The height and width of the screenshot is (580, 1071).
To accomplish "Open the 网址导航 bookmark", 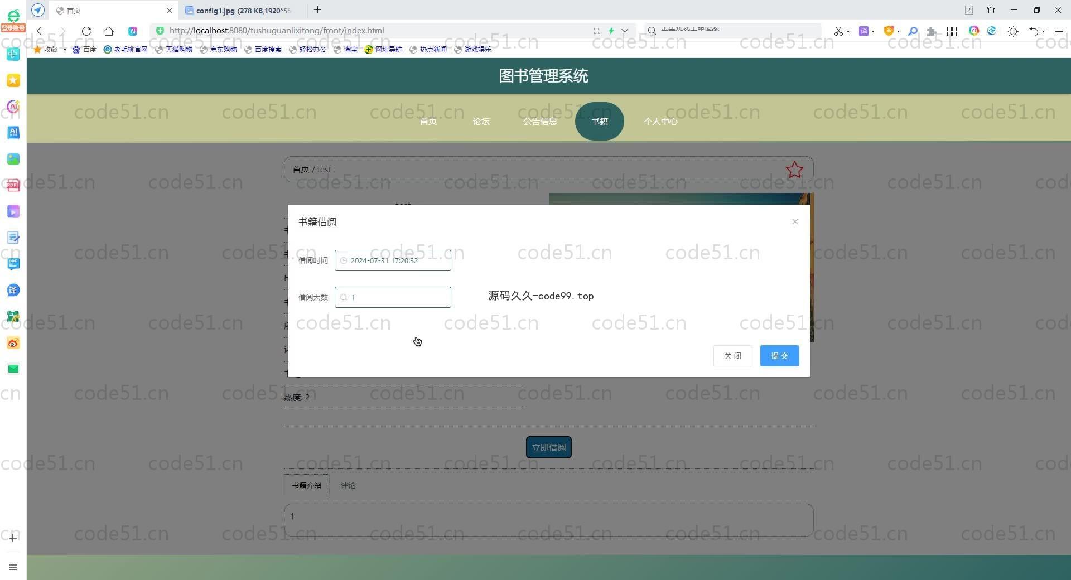I will click(x=383, y=50).
